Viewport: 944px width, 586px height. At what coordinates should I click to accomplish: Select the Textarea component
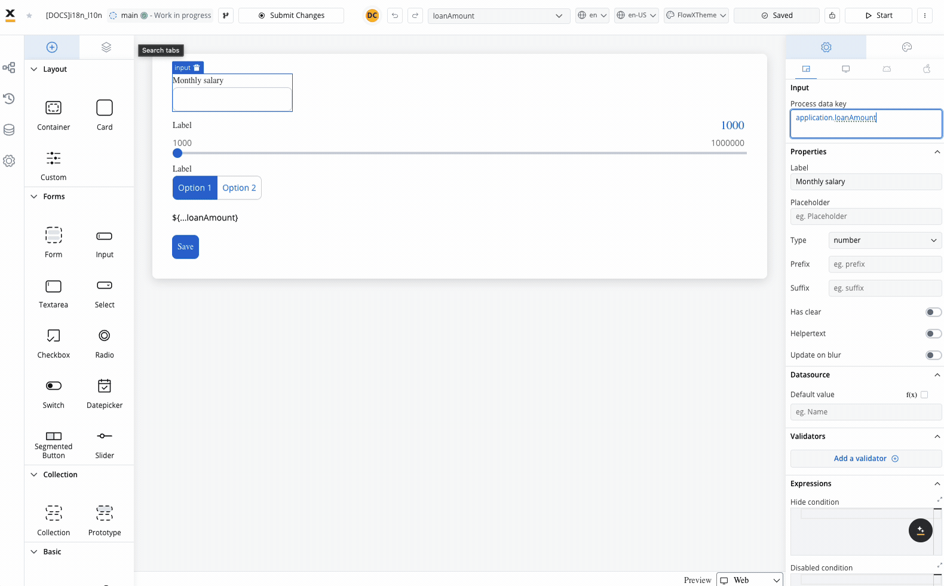(54, 293)
